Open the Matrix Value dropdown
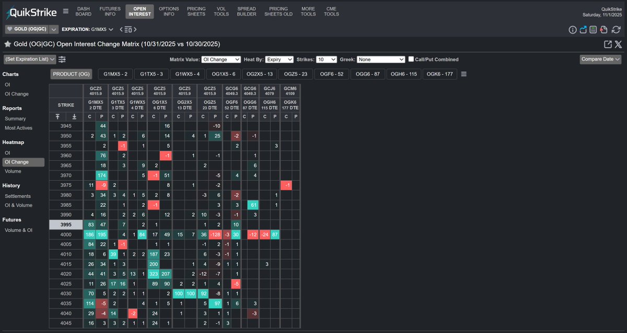627x333 pixels. click(x=221, y=59)
